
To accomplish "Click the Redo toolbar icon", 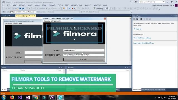I will [32, 9].
